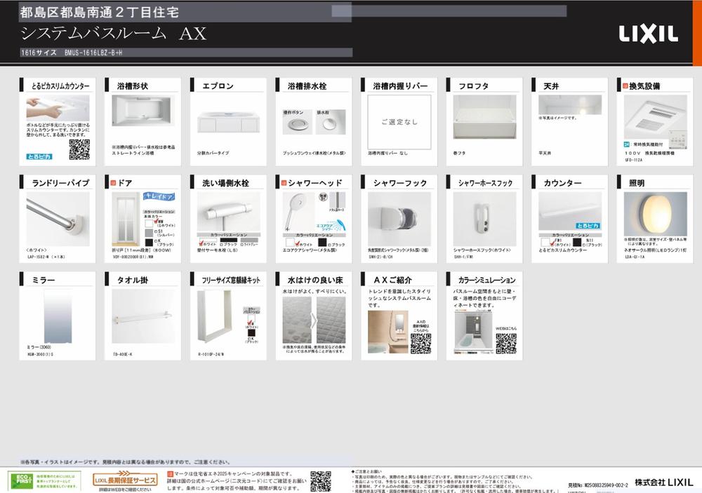Click the red mark beside 換気設備 title
702x493 pixels.
(623, 86)
